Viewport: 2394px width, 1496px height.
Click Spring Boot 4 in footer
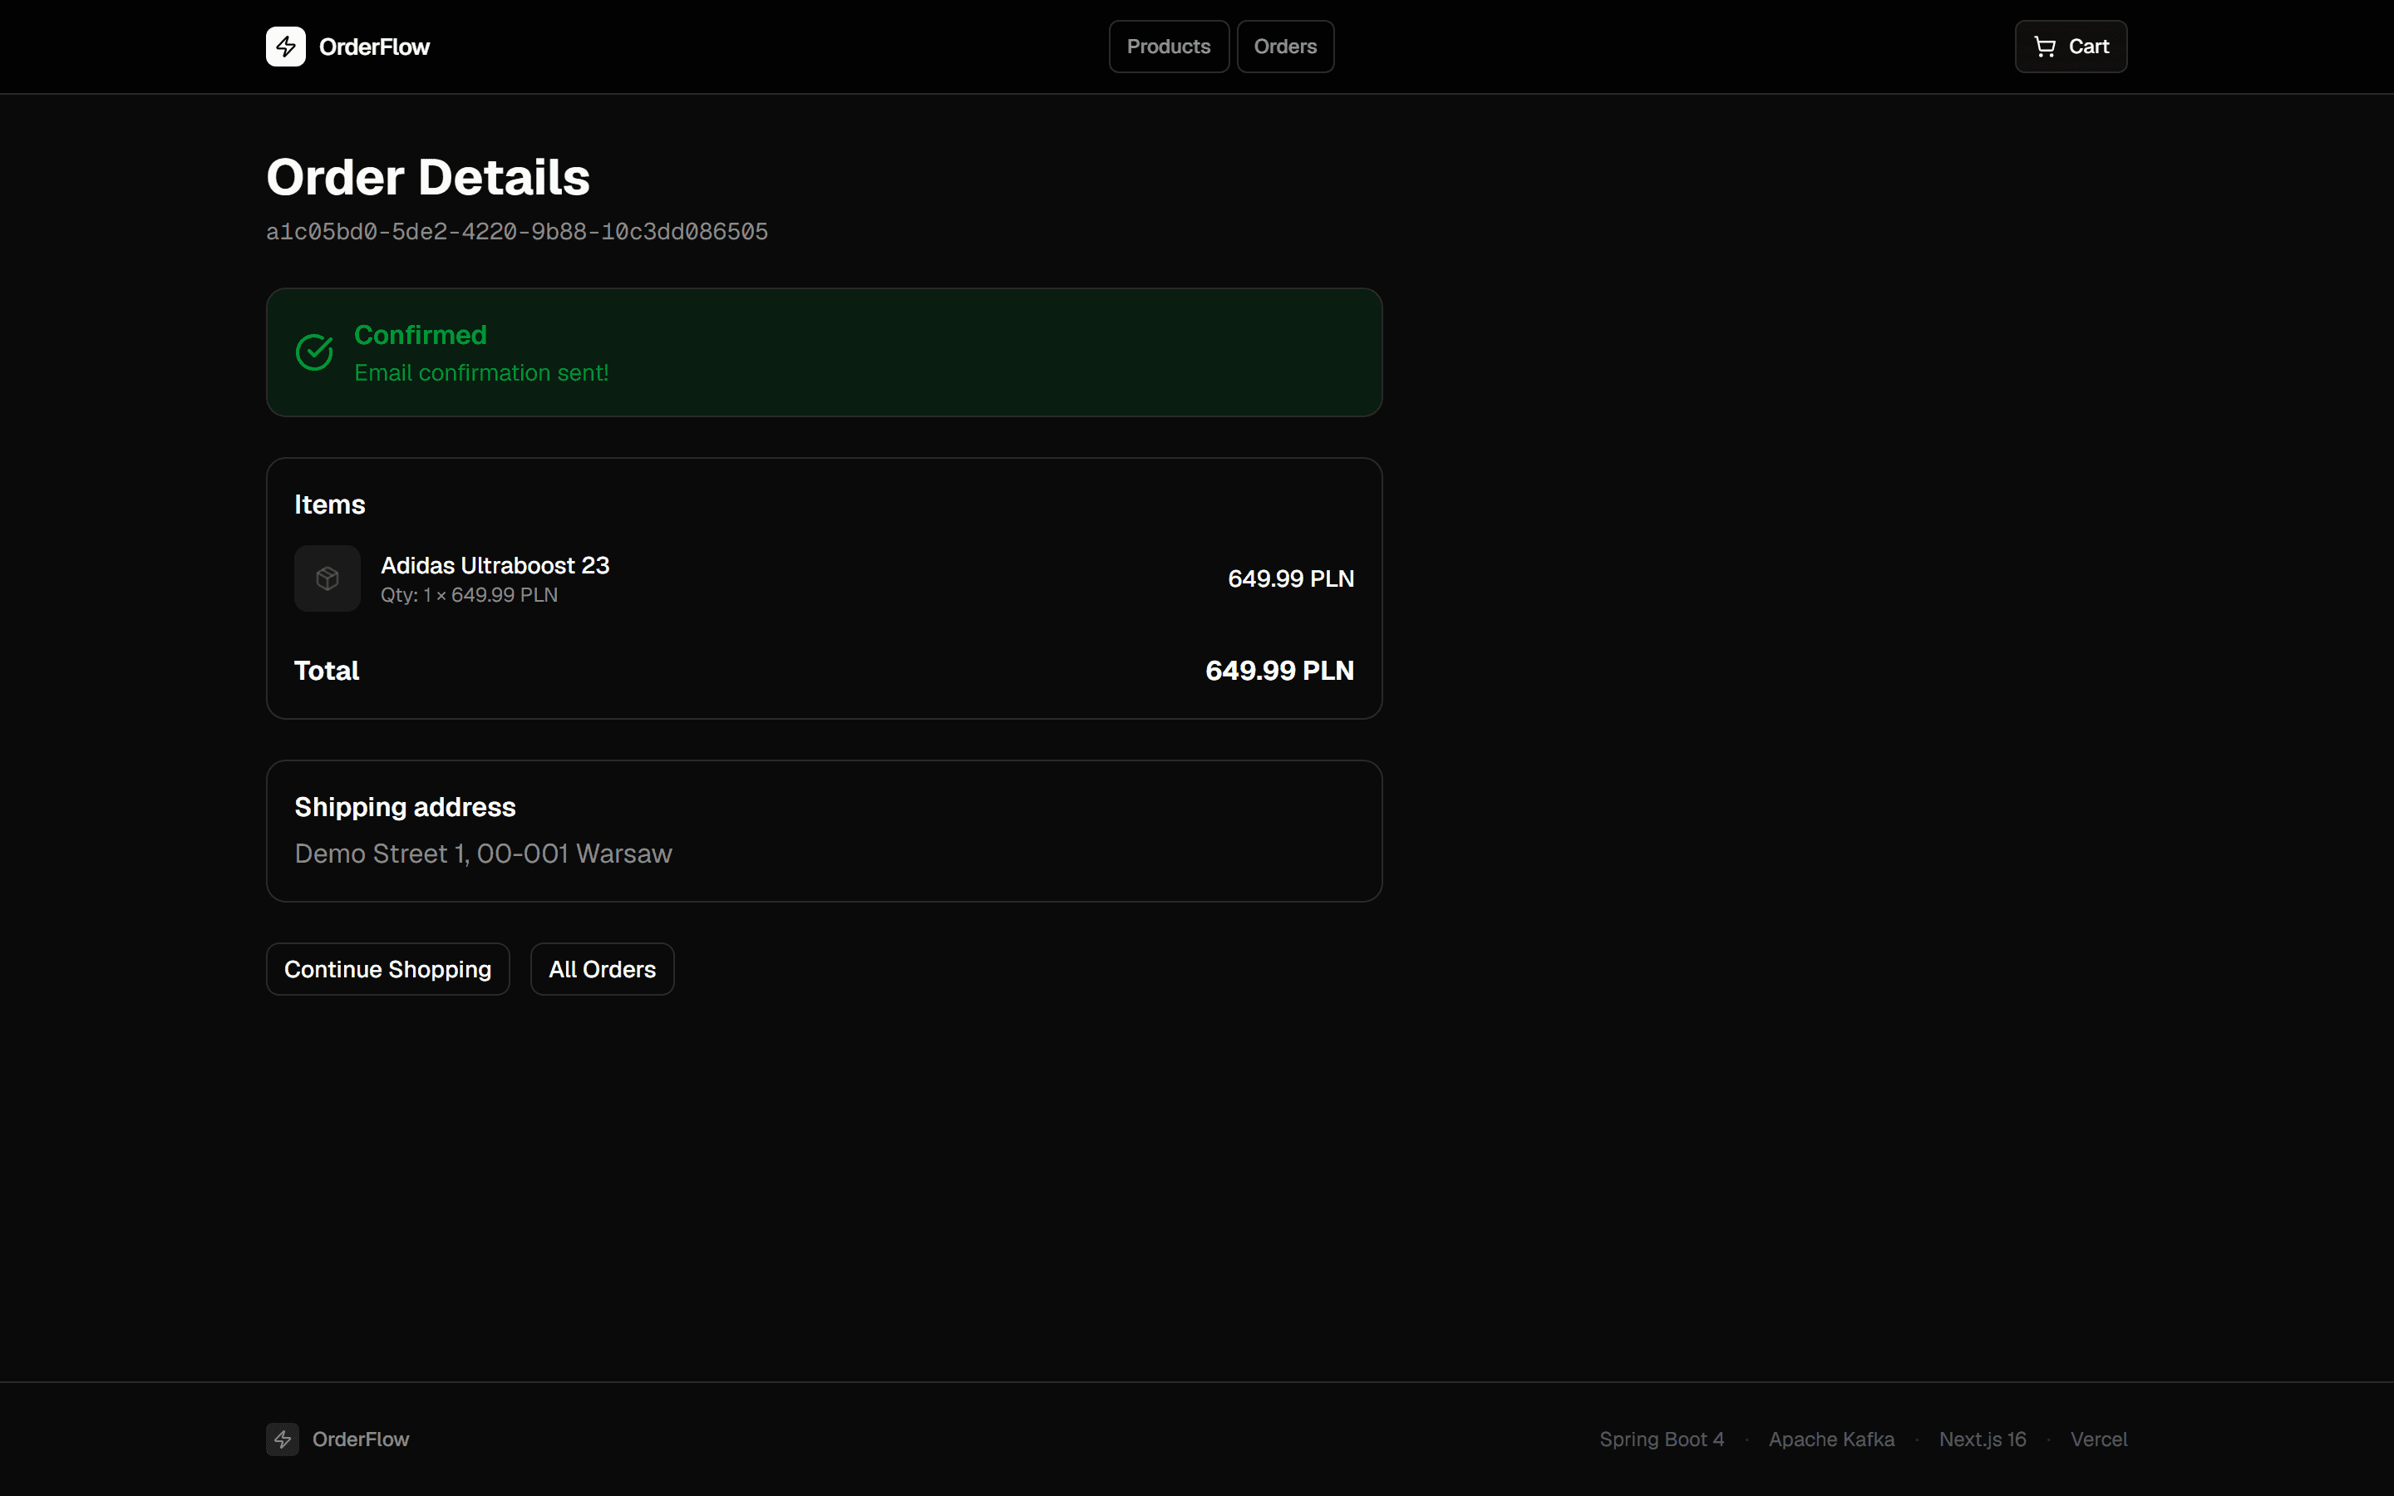point(1661,1439)
